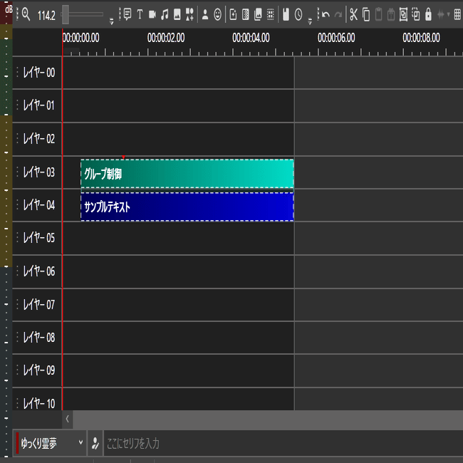463x463 pixels.
Task: Click the レイヤー 05 layer header
Action: point(37,238)
